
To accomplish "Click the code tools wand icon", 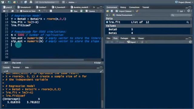I will (x=44, y=11).
